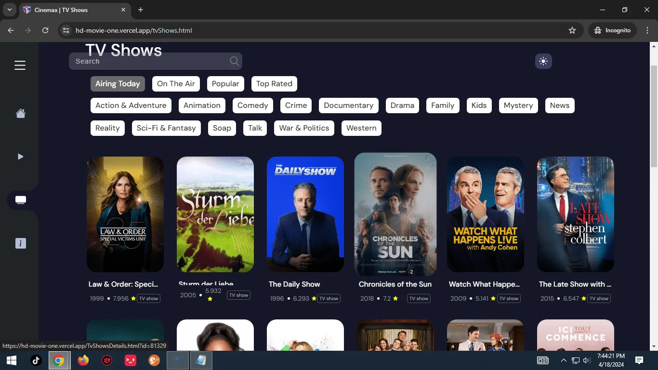Viewport: 658px width, 370px height.
Task: Switch to Top Rated filter
Action: 274,84
